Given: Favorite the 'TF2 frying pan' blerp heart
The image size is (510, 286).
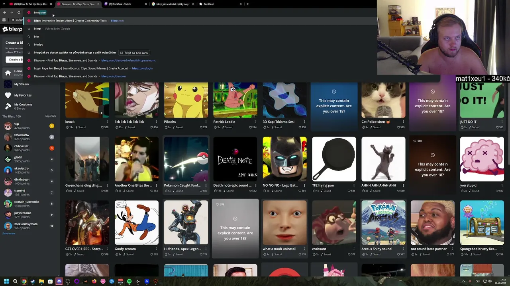Looking at the screenshot, I should pos(349,191).
